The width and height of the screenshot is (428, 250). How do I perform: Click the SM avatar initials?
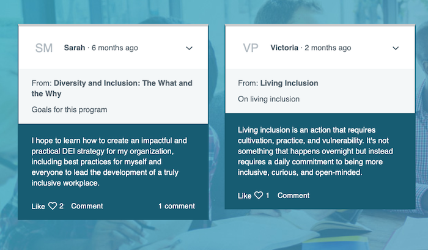(x=44, y=48)
